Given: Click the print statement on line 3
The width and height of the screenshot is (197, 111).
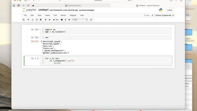Looking at the screenshot, I should (x=57, y=63).
